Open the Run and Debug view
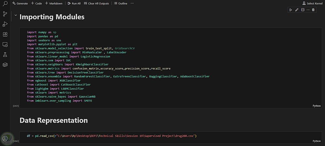Screen dimensions: 325x146 tap(5, 24)
